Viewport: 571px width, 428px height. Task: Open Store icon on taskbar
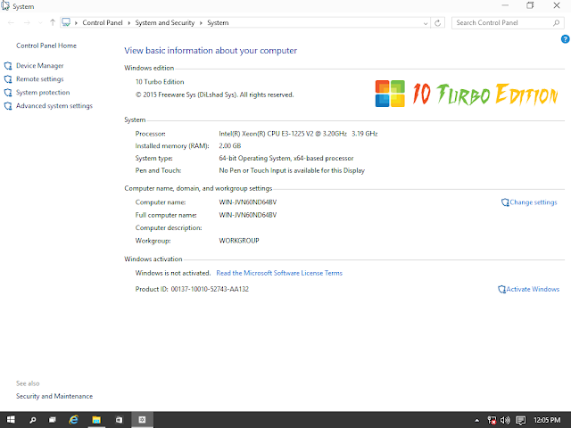[119, 420]
